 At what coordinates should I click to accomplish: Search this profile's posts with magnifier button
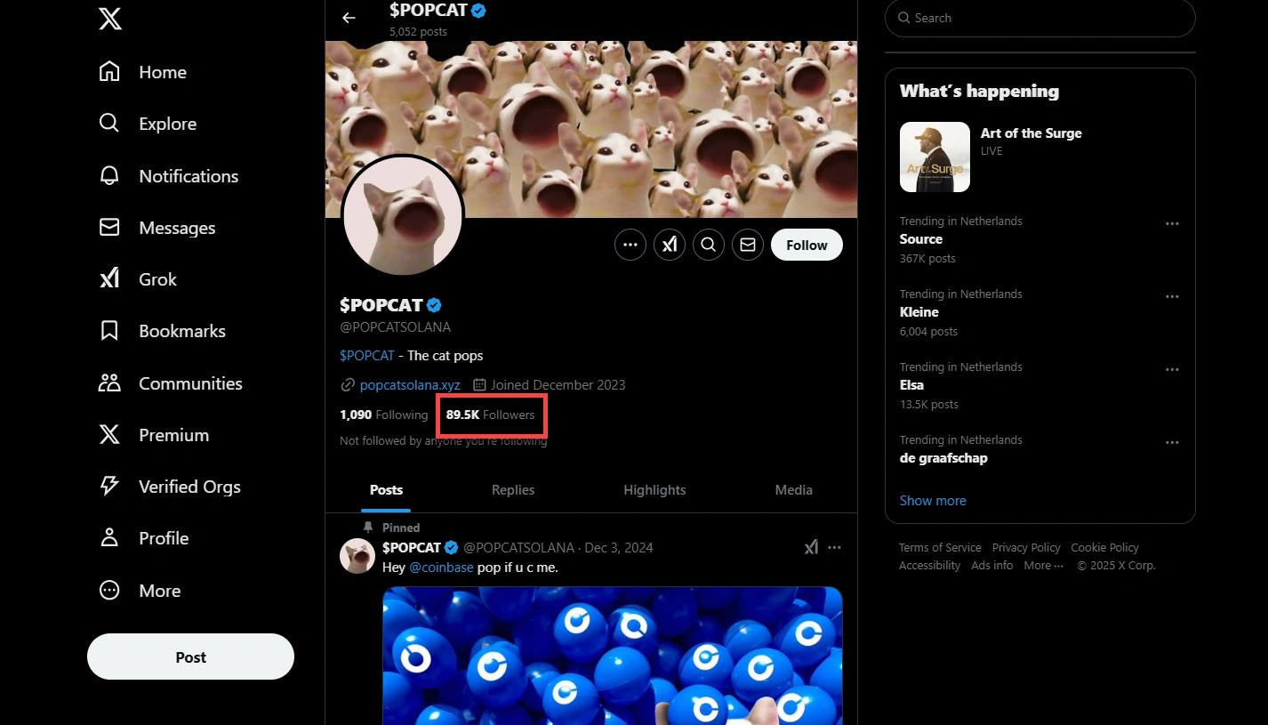click(x=709, y=245)
